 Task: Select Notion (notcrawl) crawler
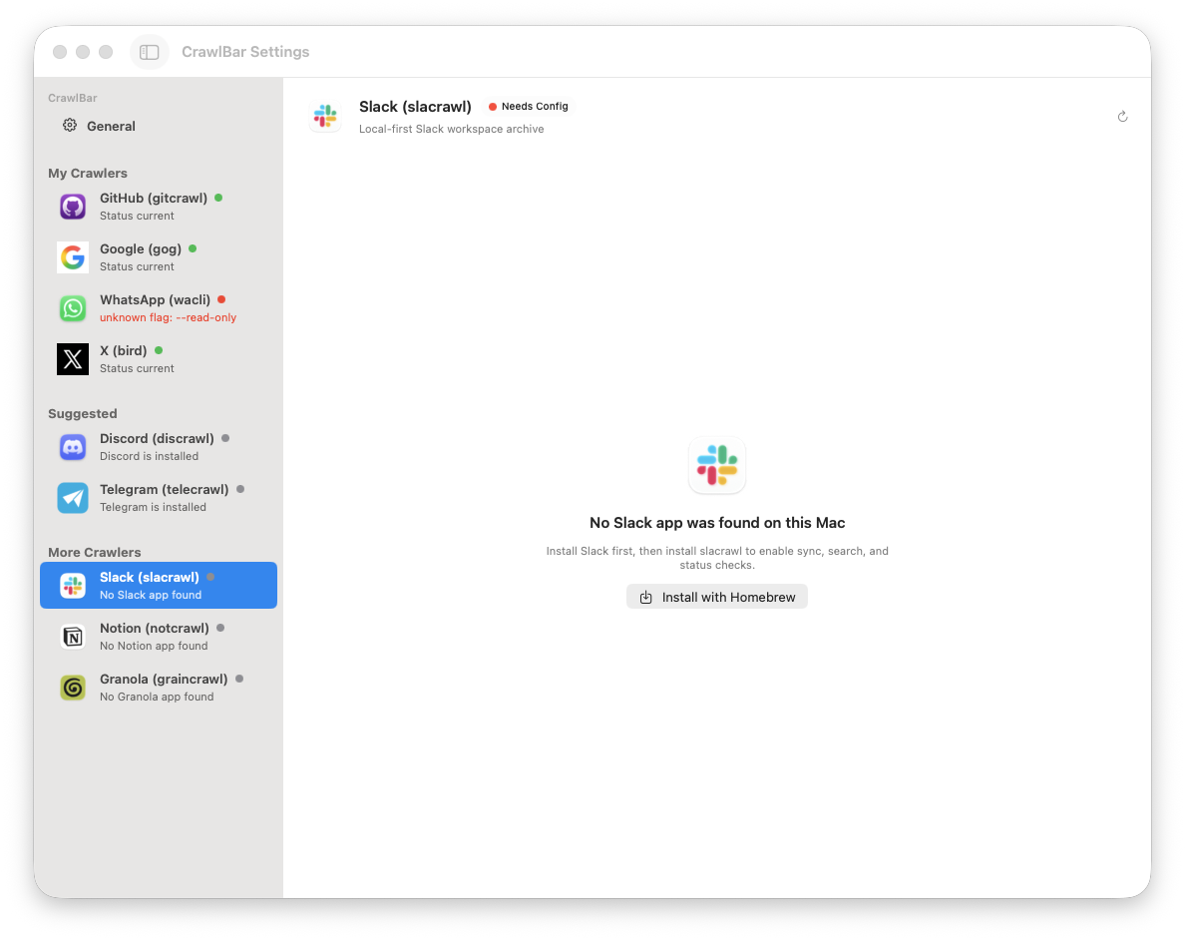(159, 637)
